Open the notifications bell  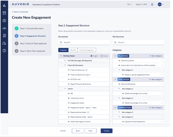(x=152, y=4)
